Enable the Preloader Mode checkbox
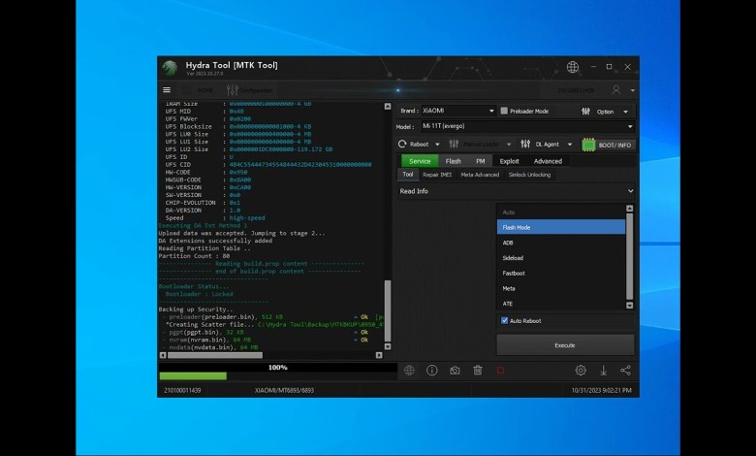Screen dimensions: 756x456 pyautogui.click(x=504, y=111)
